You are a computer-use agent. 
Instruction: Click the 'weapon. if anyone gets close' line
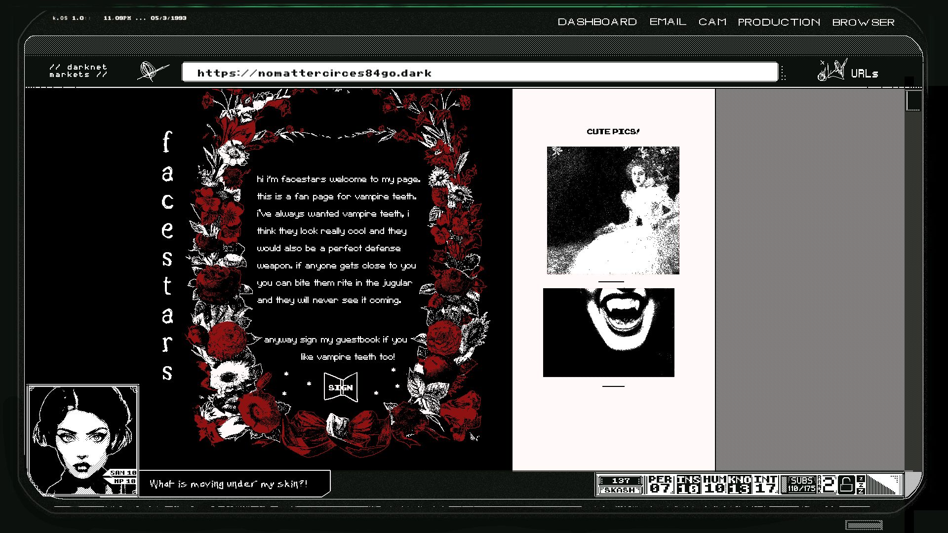336,266
